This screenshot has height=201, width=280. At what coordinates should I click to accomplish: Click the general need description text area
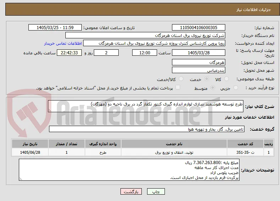click(146, 106)
